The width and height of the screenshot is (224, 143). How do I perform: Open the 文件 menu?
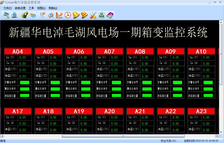[x=8, y=8]
